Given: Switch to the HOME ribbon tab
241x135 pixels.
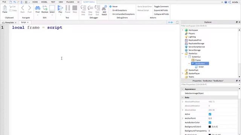Looking at the screenshot, I should pyautogui.click(x=35, y=2).
